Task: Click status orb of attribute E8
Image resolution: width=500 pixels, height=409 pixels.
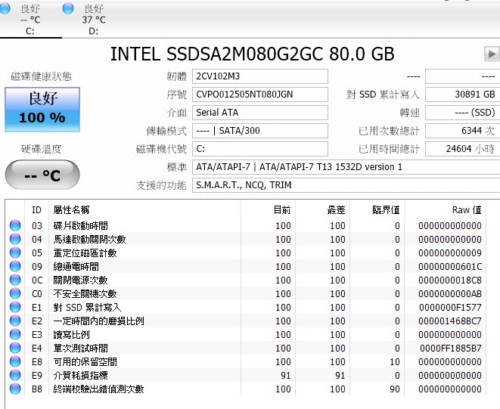Action: (15, 361)
